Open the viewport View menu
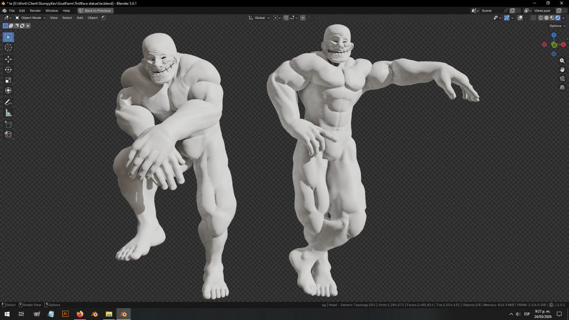 pos(54,18)
